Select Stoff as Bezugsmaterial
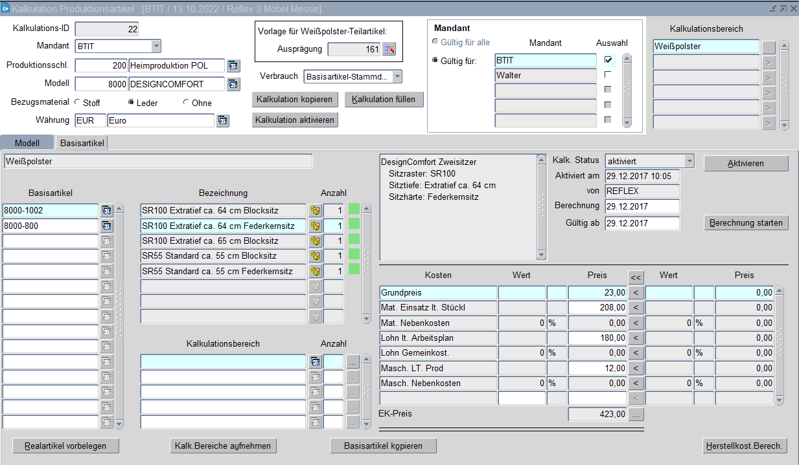 coord(78,103)
